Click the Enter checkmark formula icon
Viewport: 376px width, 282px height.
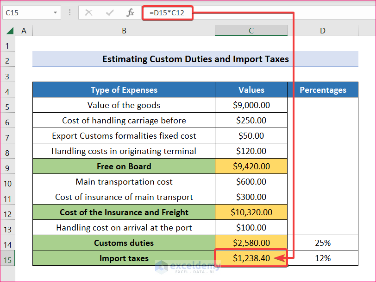click(x=110, y=13)
